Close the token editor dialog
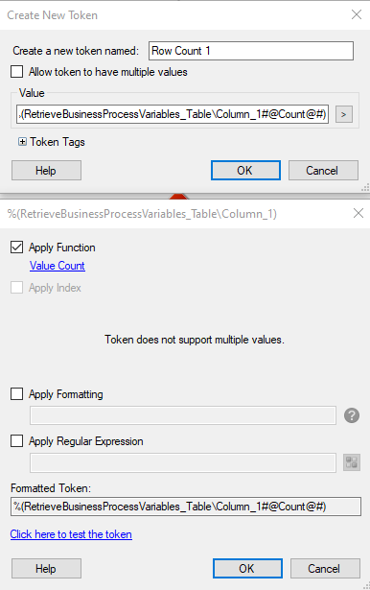This screenshot has height=590, width=370. pyautogui.click(x=358, y=213)
